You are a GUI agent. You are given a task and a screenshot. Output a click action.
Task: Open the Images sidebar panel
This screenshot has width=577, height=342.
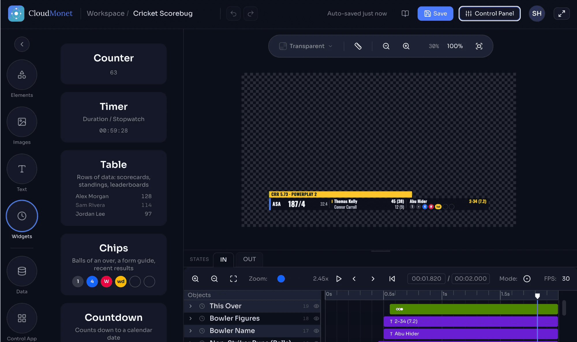[x=22, y=122]
